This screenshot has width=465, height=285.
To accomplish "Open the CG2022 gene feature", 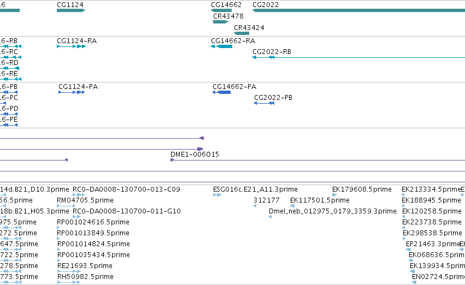I will tap(358, 10).
